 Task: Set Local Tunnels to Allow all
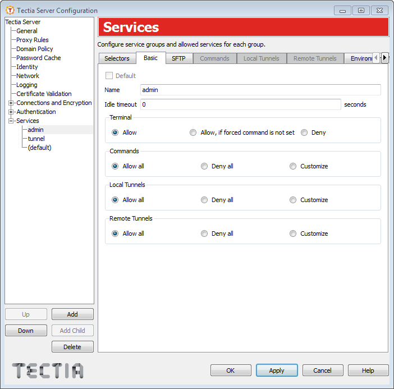pyautogui.click(x=115, y=200)
